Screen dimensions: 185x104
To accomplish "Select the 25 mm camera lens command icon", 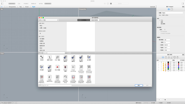I will click(x=81, y=57).
